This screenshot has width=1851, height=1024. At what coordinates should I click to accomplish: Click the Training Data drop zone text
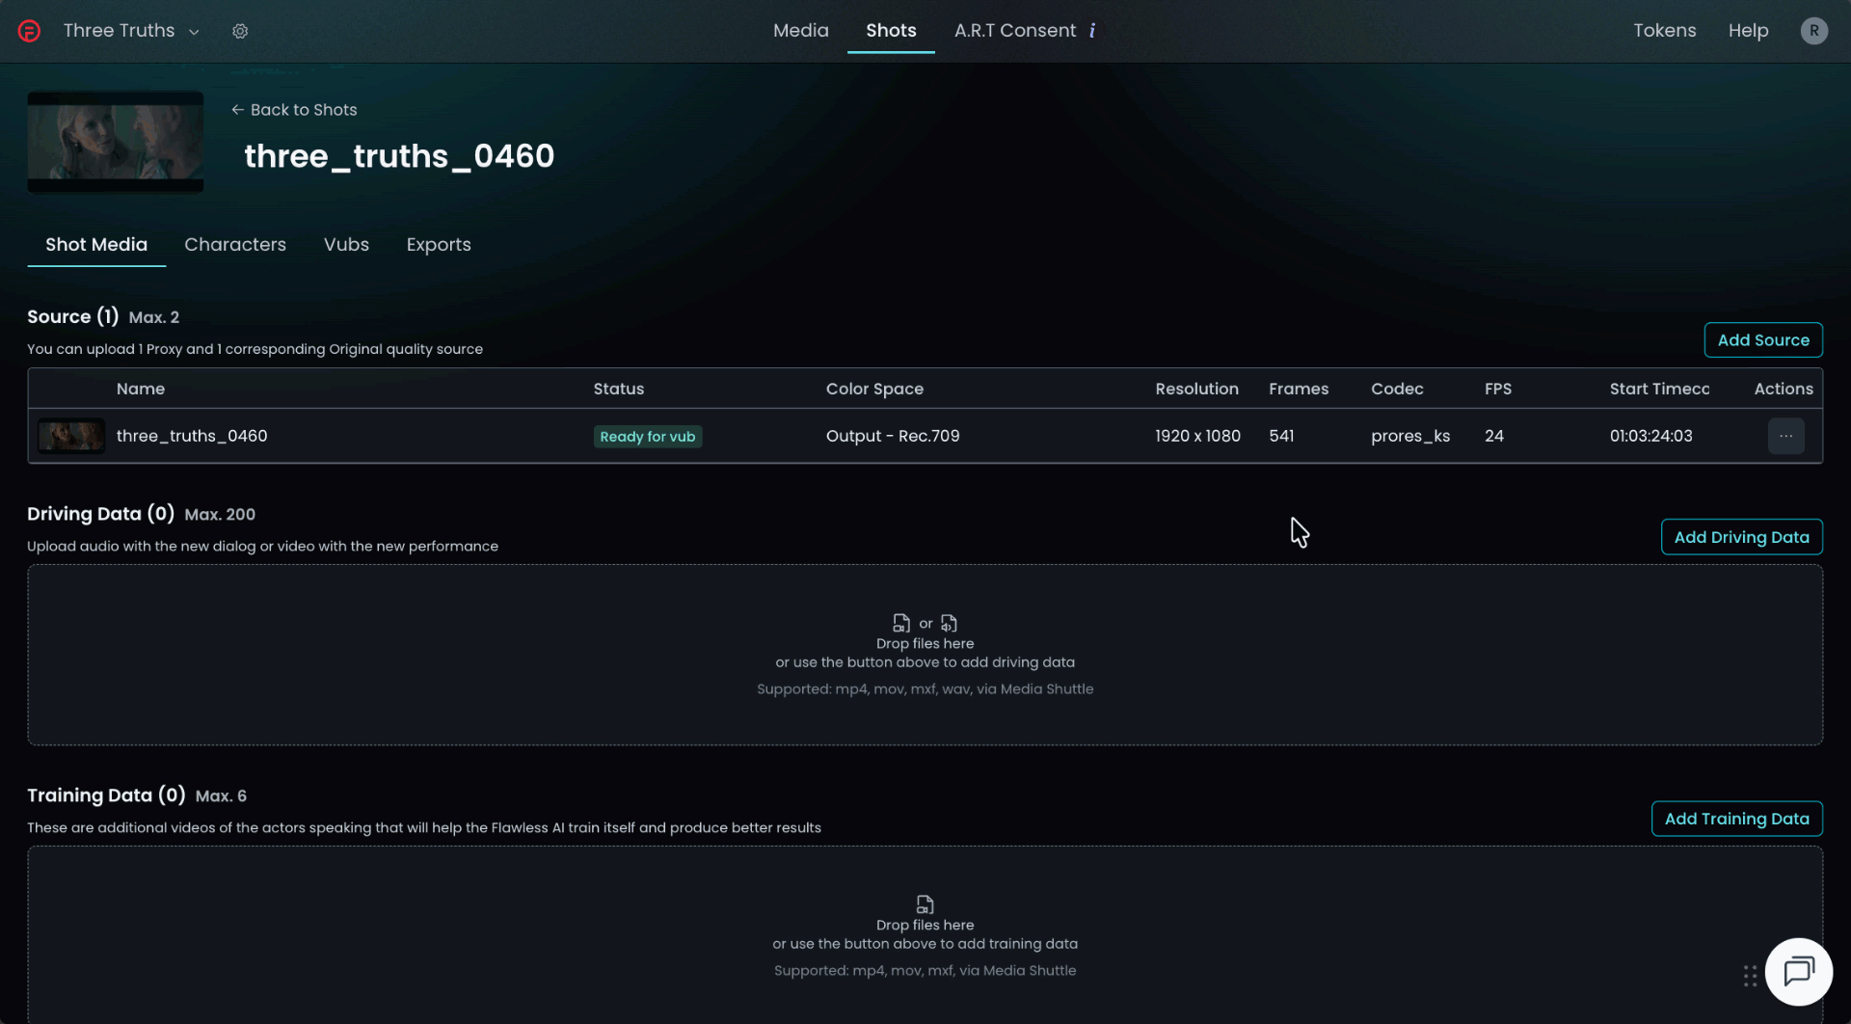tap(925, 934)
